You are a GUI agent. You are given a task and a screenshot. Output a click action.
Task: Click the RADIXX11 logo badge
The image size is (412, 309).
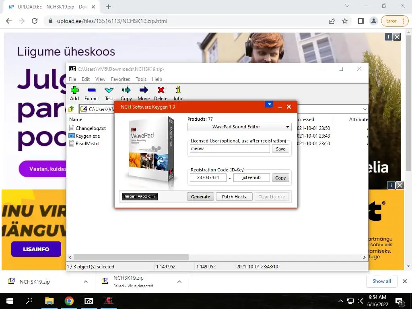[x=140, y=196]
